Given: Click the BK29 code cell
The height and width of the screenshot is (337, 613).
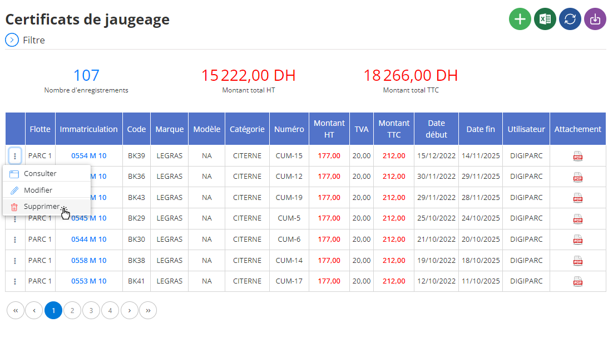Looking at the screenshot, I should (136, 218).
